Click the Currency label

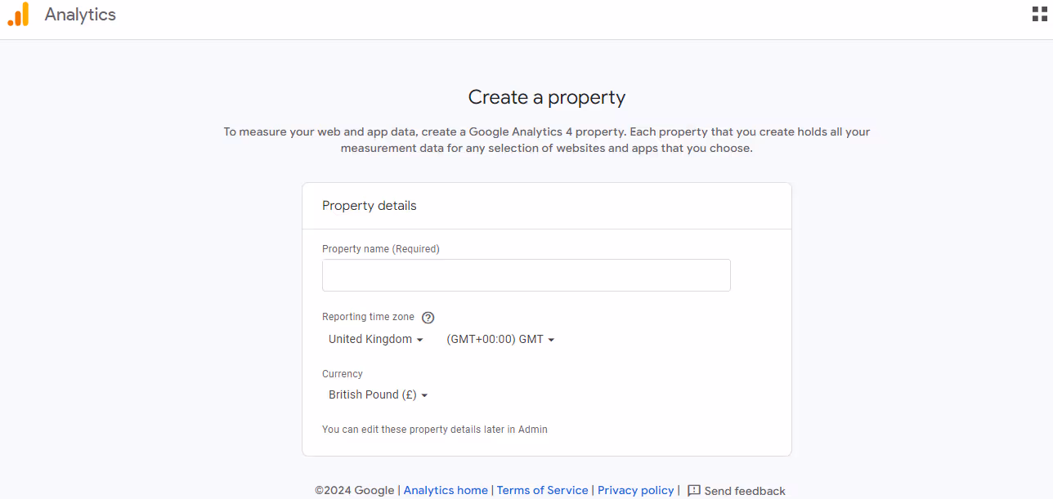click(343, 374)
